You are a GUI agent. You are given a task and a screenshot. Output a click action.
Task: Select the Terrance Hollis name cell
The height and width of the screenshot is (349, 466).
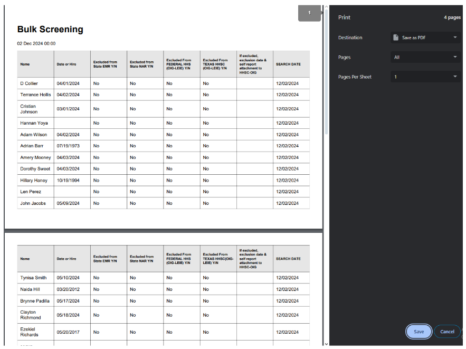(x=36, y=95)
